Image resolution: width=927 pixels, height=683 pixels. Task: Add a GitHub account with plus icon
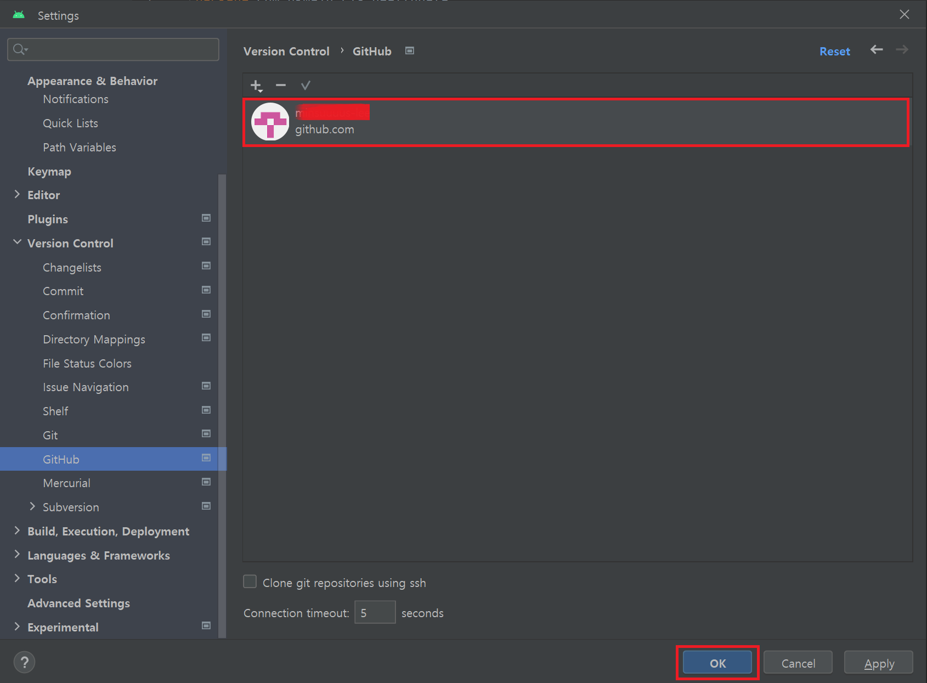(x=256, y=86)
